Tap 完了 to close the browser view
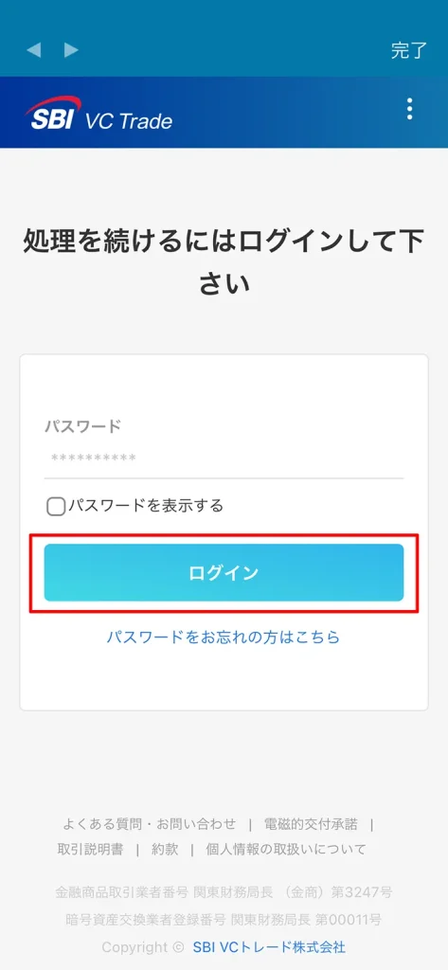 click(x=409, y=51)
